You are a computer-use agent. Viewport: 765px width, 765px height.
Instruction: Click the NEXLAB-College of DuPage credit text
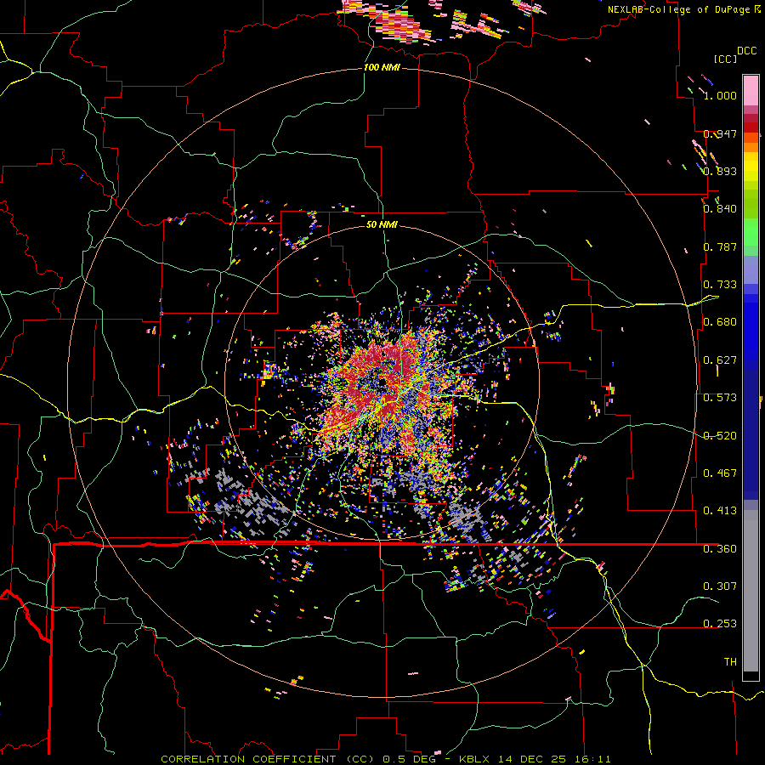(678, 9)
